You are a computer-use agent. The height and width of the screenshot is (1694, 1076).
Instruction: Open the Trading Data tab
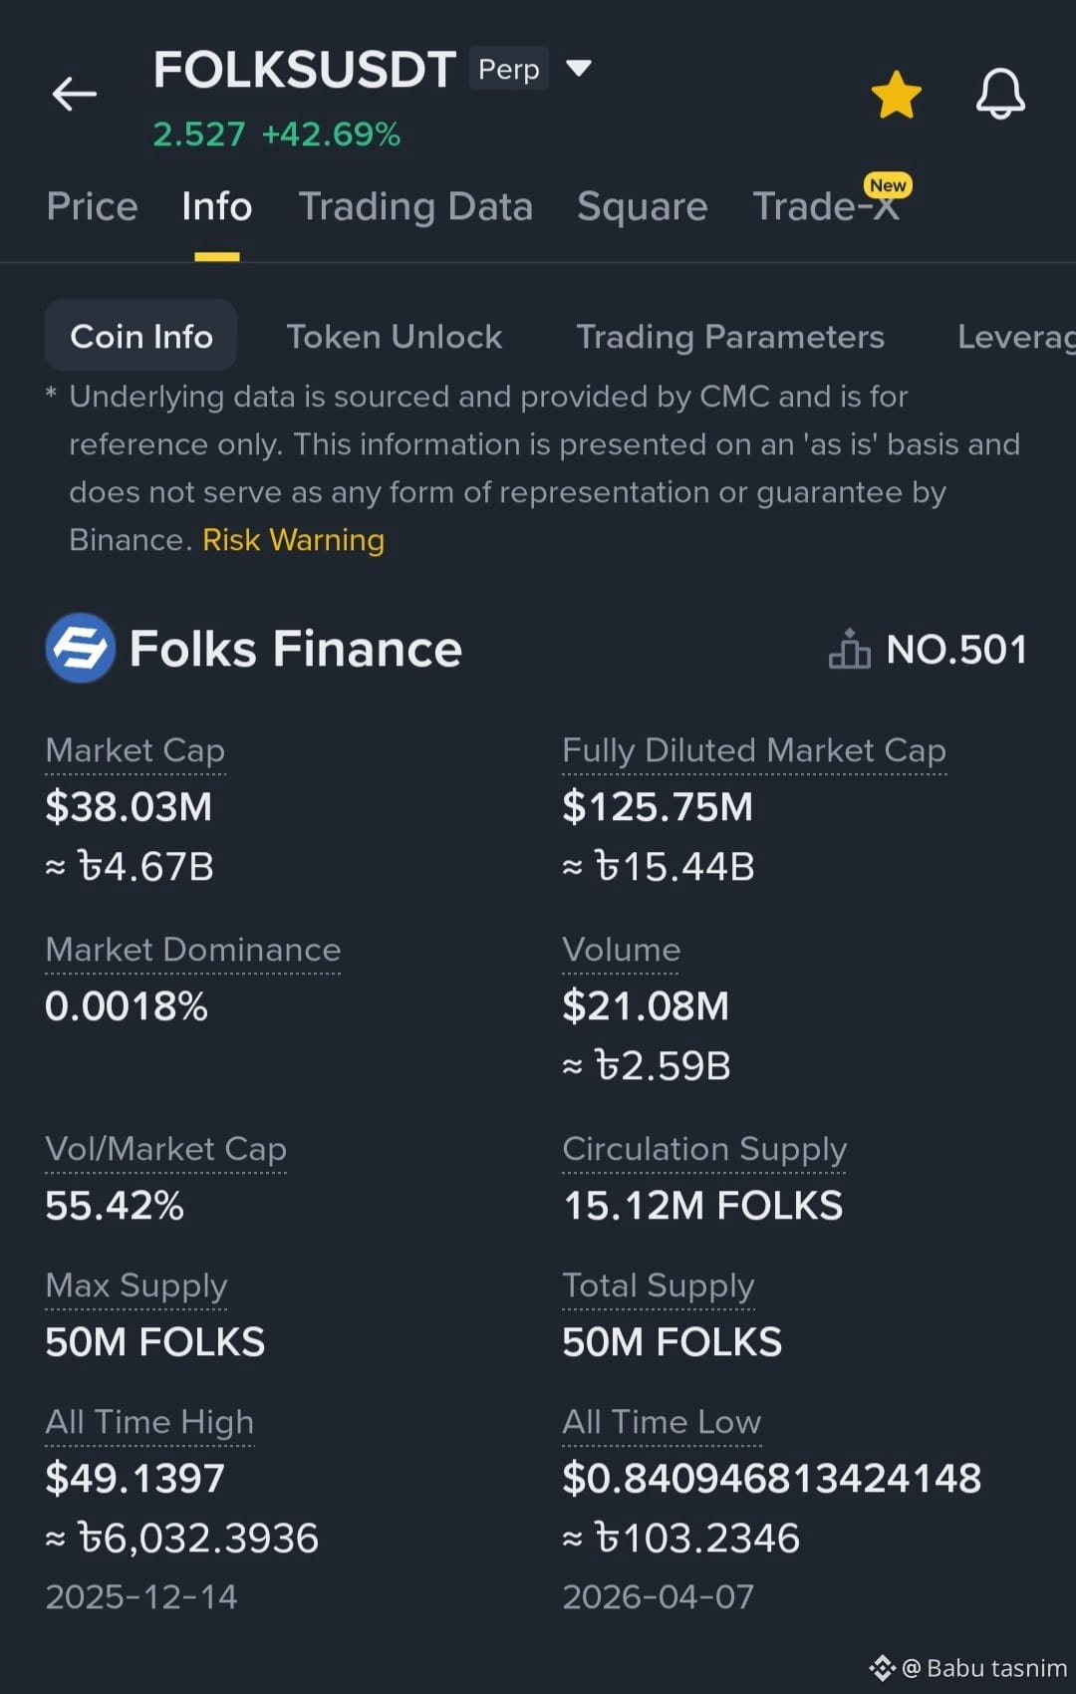[x=415, y=206]
